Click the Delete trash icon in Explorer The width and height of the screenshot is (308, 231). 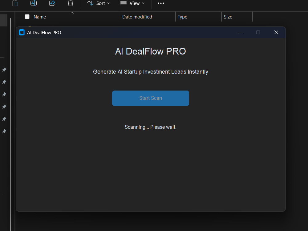tap(71, 3)
